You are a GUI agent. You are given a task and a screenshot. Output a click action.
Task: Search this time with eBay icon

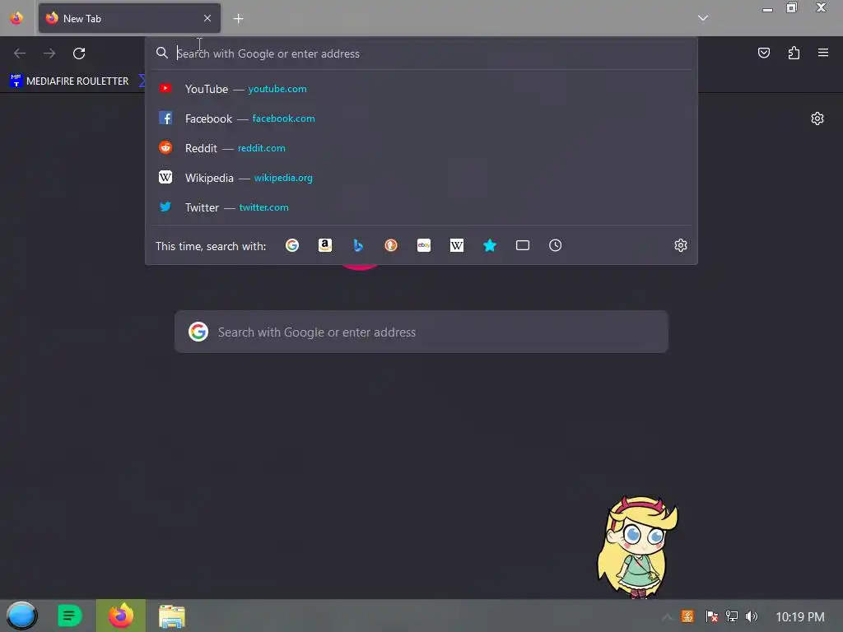[x=424, y=245]
